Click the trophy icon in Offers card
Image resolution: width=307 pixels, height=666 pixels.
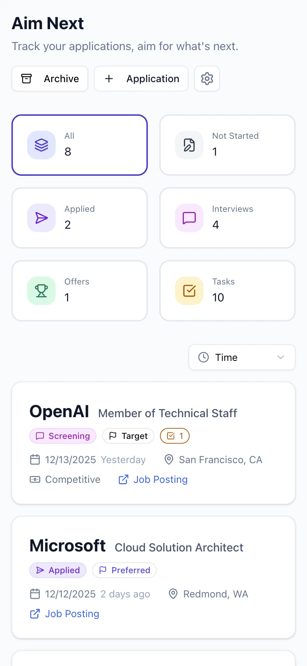point(41,291)
